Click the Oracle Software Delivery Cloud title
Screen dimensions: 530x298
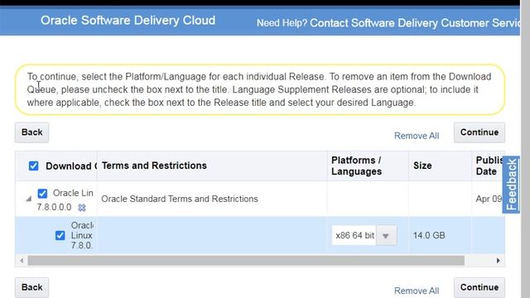coord(128,20)
